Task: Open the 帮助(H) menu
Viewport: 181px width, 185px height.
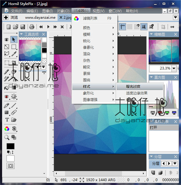Action: tap(132, 11)
